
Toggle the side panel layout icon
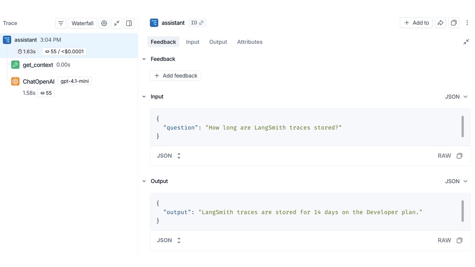[129, 23]
